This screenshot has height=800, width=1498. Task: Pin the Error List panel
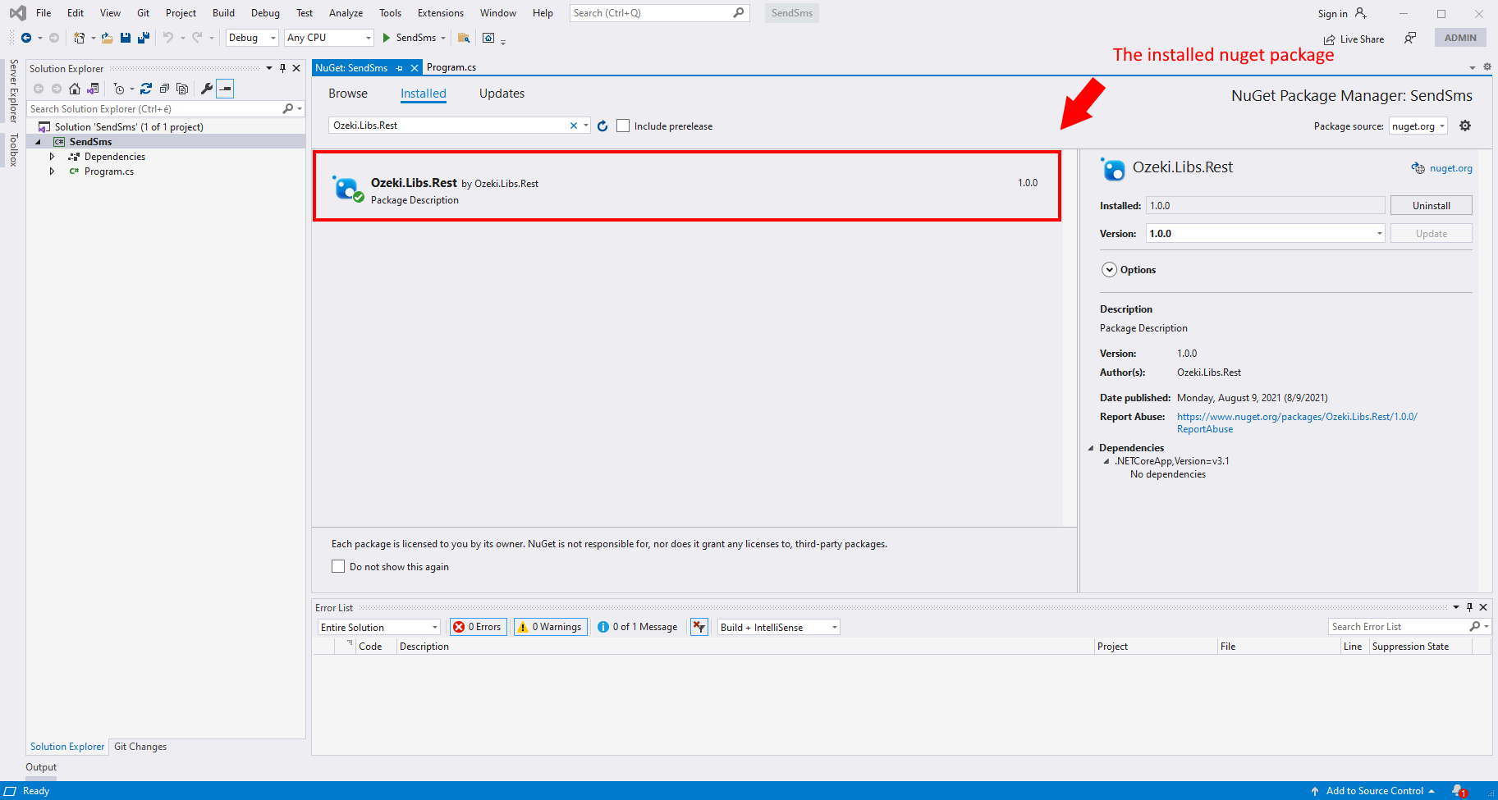click(1469, 607)
